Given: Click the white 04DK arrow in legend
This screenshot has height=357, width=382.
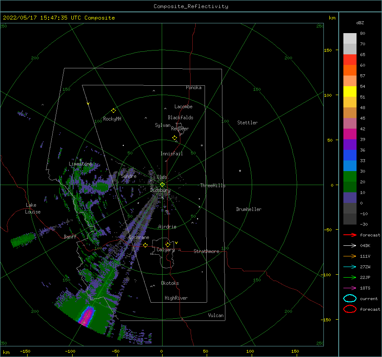Looking at the screenshot, I should coord(350,246).
